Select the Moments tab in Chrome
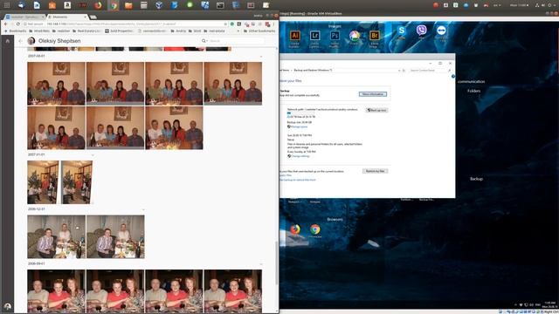 [x=67, y=17]
